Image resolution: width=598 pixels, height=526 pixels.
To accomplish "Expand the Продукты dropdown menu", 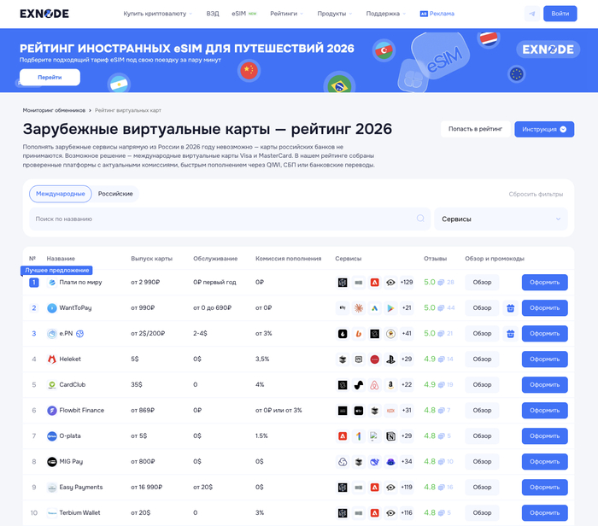I will (335, 14).
